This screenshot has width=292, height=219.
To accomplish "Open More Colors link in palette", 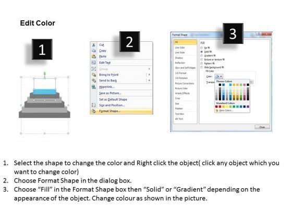I will [224, 111].
